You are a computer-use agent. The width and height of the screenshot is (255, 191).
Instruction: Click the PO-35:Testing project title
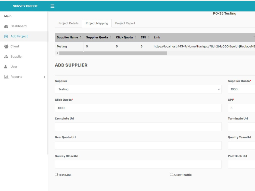[x=225, y=13]
